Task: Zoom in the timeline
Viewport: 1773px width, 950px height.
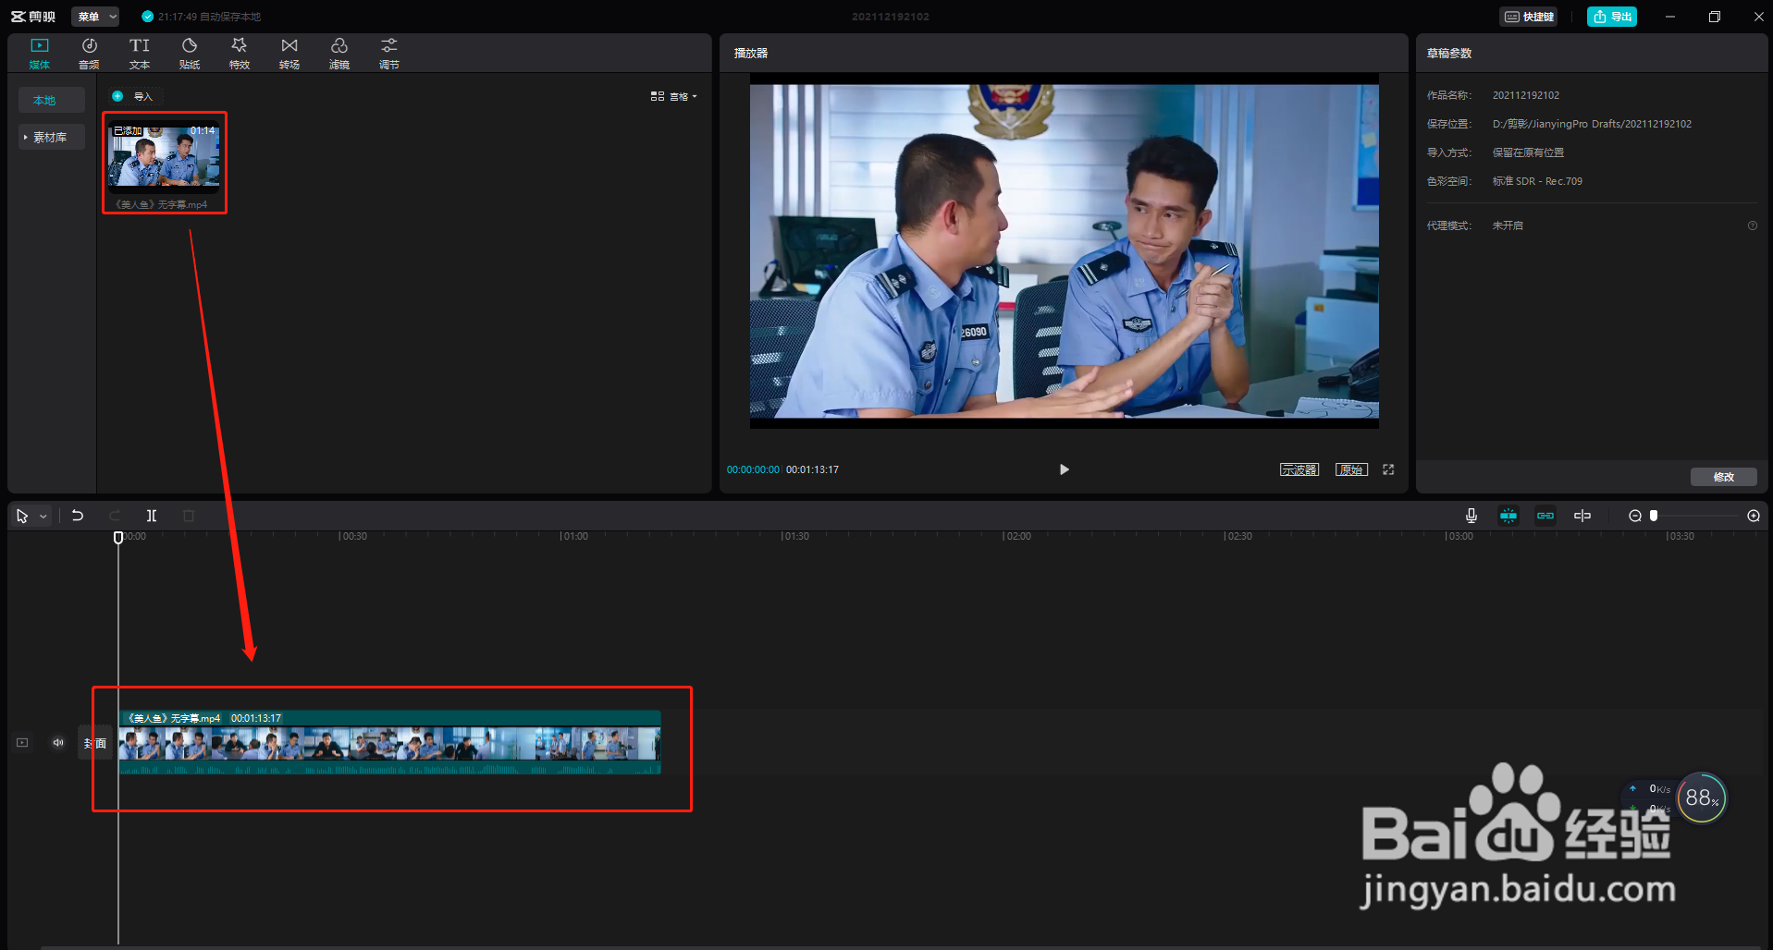Action: pyautogui.click(x=1754, y=516)
